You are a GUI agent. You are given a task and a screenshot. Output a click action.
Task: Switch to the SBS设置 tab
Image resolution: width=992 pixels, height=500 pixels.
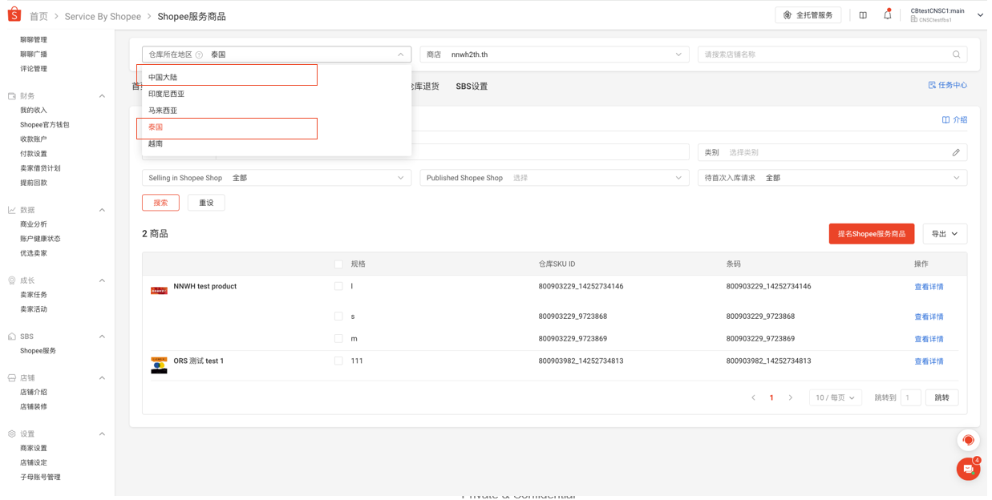(x=472, y=87)
